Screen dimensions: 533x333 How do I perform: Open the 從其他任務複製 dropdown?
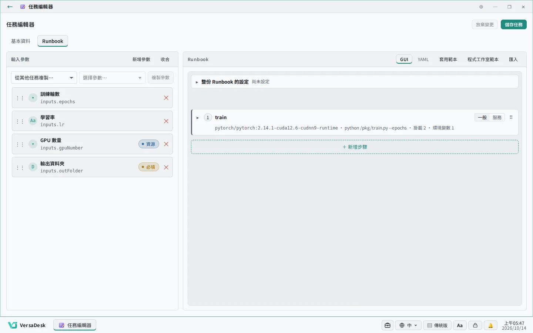tap(44, 78)
